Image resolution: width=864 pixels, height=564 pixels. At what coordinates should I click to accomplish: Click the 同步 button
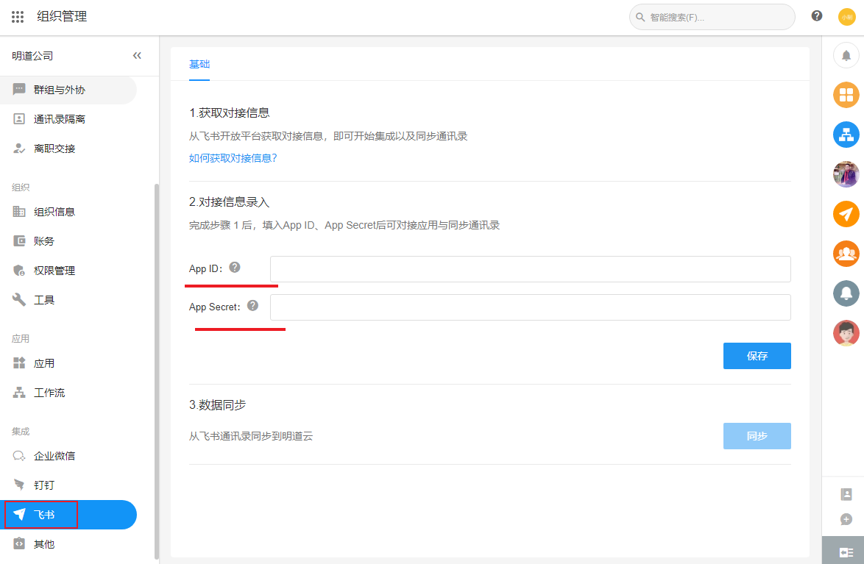point(757,435)
